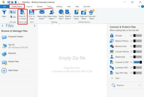Launch Zip and Share express
The image size is (144, 97).
pyautogui.click(x=76, y=15)
